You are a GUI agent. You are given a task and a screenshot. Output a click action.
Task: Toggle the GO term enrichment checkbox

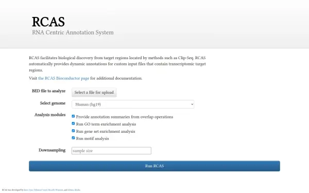click(x=73, y=124)
